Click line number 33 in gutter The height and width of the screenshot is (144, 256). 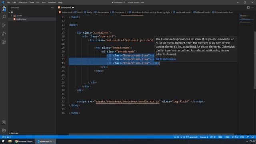pyautogui.click(x=63, y=102)
